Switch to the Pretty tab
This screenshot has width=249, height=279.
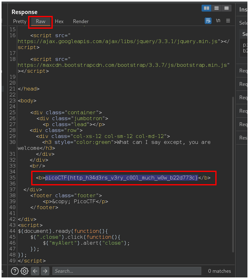20,21
